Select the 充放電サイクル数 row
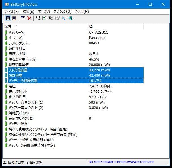The image size is (172, 168). [74, 119]
